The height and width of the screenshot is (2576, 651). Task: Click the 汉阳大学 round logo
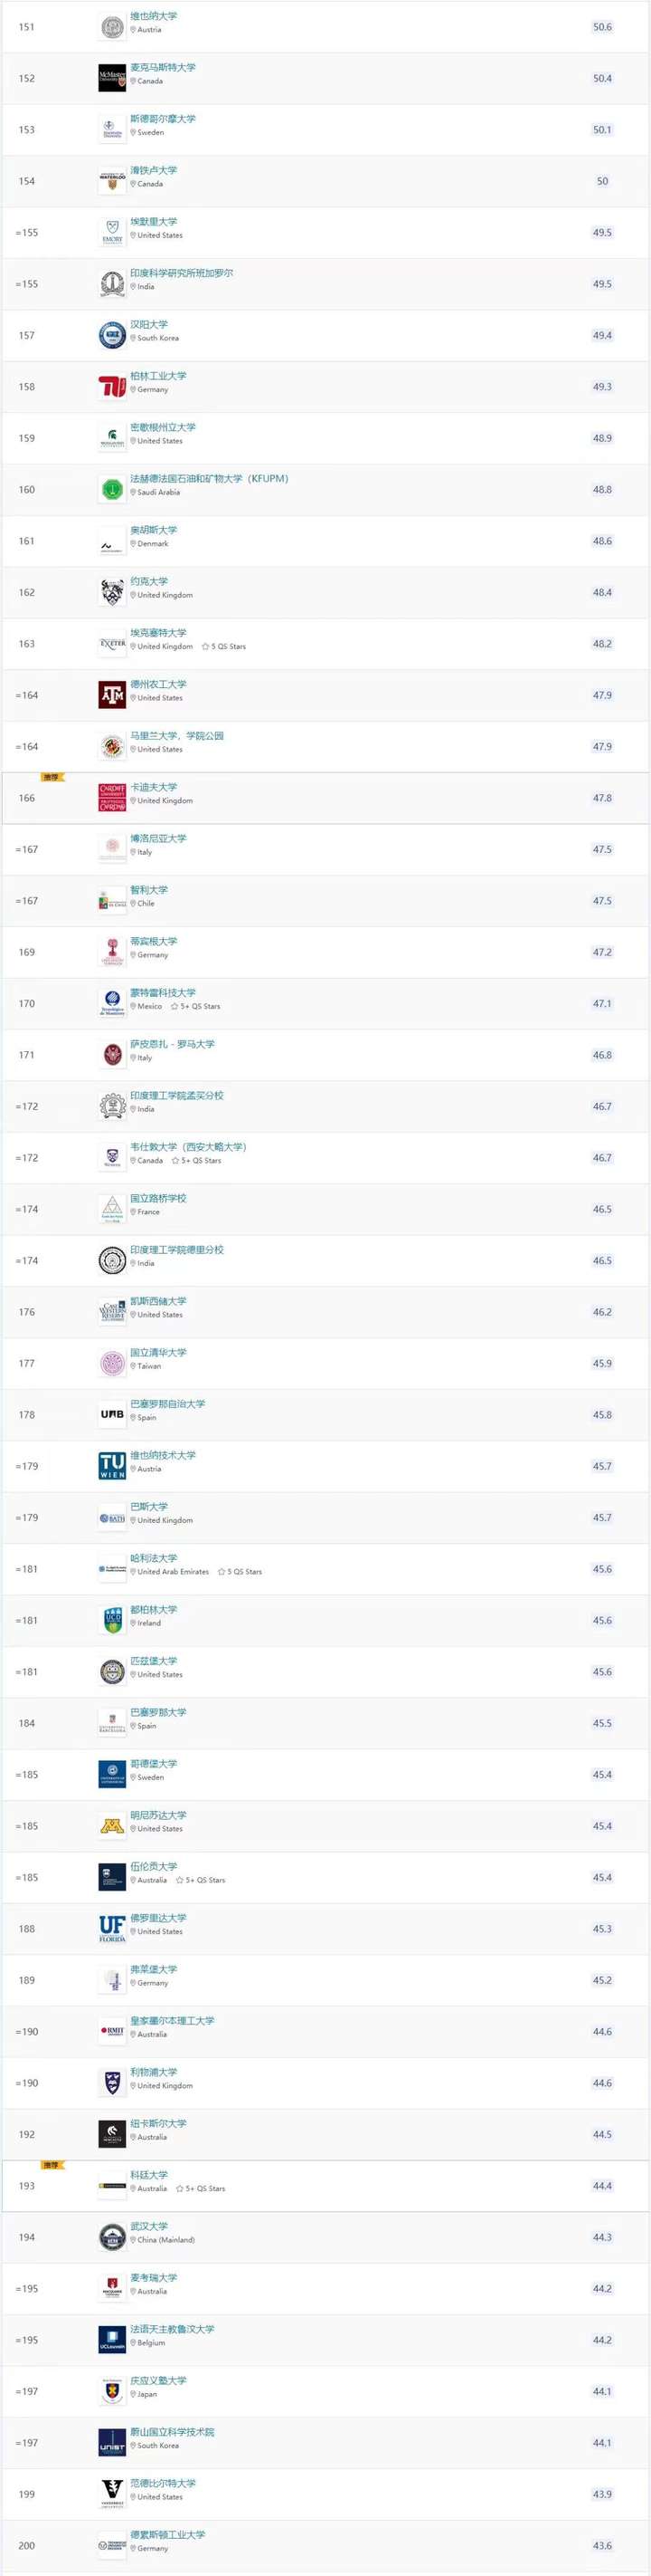(x=112, y=335)
